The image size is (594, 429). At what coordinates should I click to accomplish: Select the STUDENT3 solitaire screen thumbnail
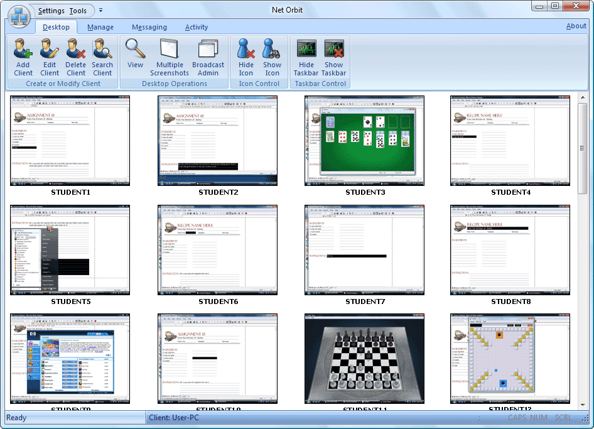pyautogui.click(x=364, y=140)
